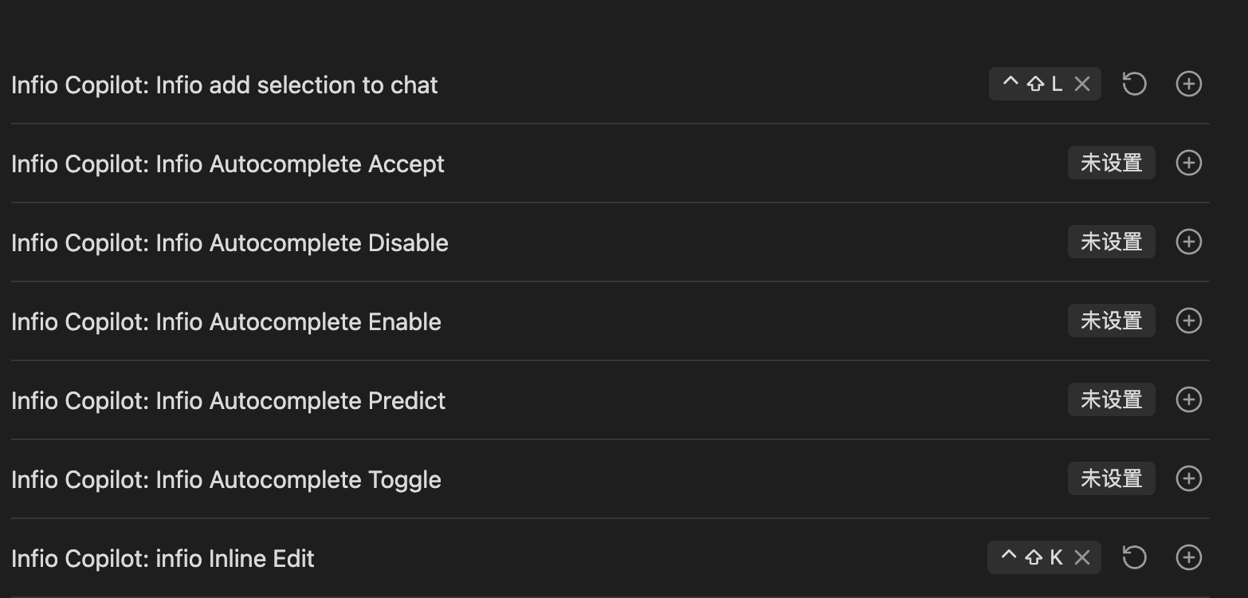
Task: Click the 未设置 chip for Autocomplete Toggle
Action: point(1111,478)
